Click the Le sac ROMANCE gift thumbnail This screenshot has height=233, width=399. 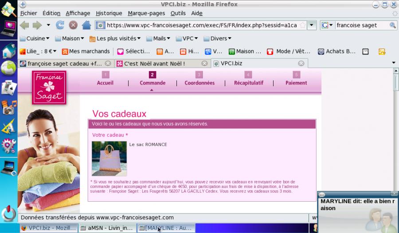109,158
